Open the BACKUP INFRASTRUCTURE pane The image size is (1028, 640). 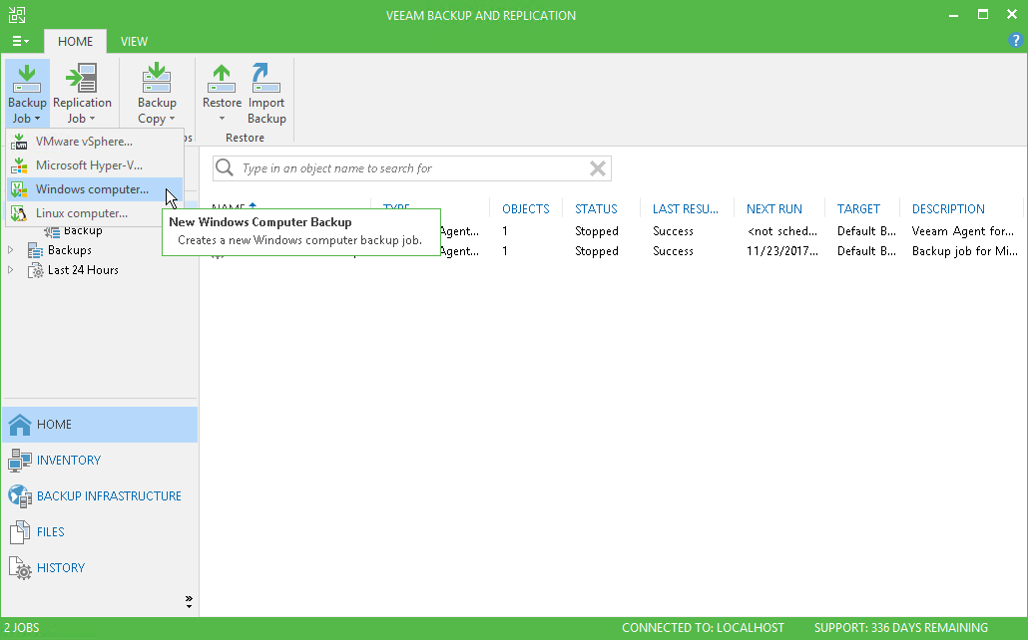click(100, 495)
